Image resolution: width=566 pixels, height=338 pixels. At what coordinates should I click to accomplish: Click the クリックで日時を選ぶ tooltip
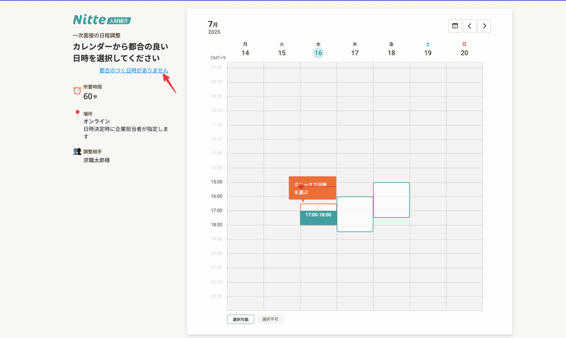click(312, 188)
